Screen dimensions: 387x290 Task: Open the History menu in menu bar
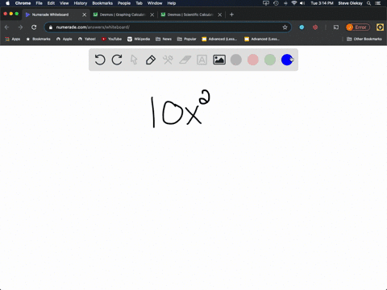pos(81,3)
